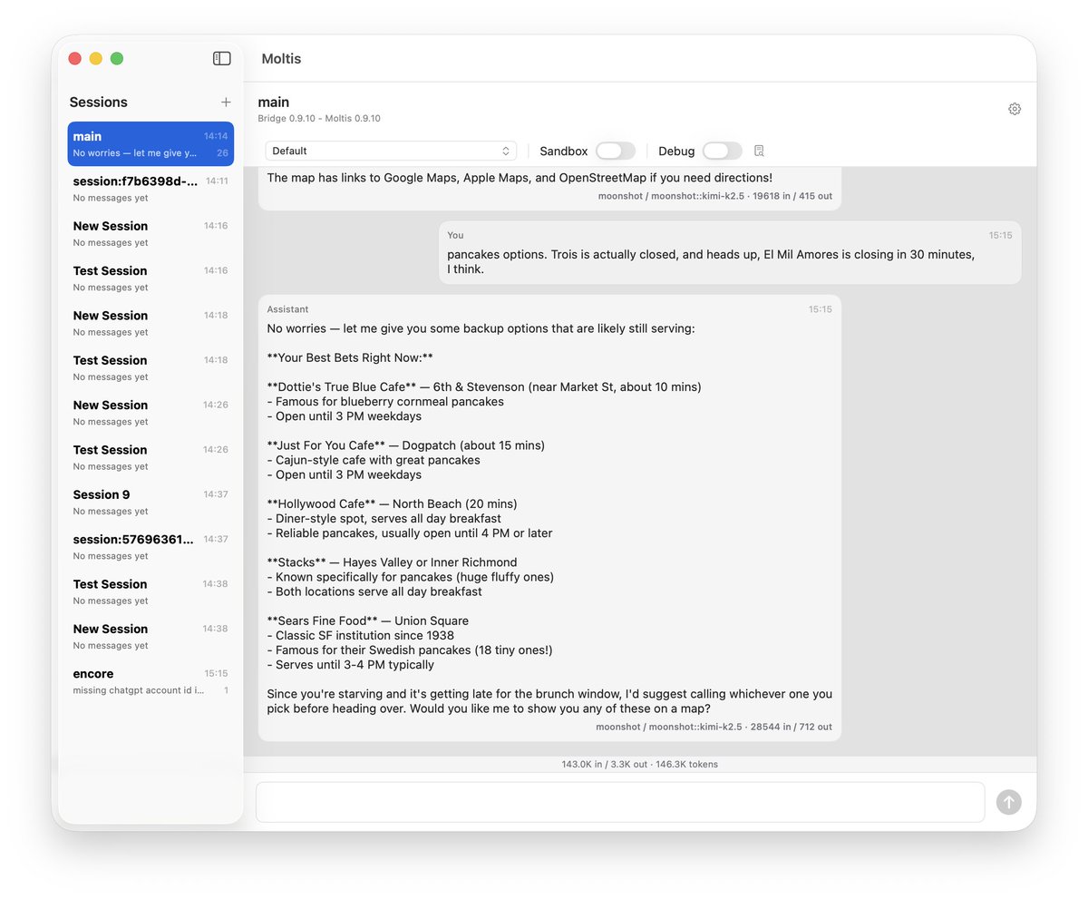The height and width of the screenshot is (899, 1088).
Task: Open Test Session from 14:18
Action: click(151, 367)
